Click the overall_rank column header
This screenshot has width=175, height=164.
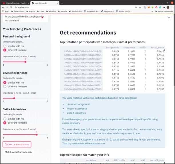(157, 160)
